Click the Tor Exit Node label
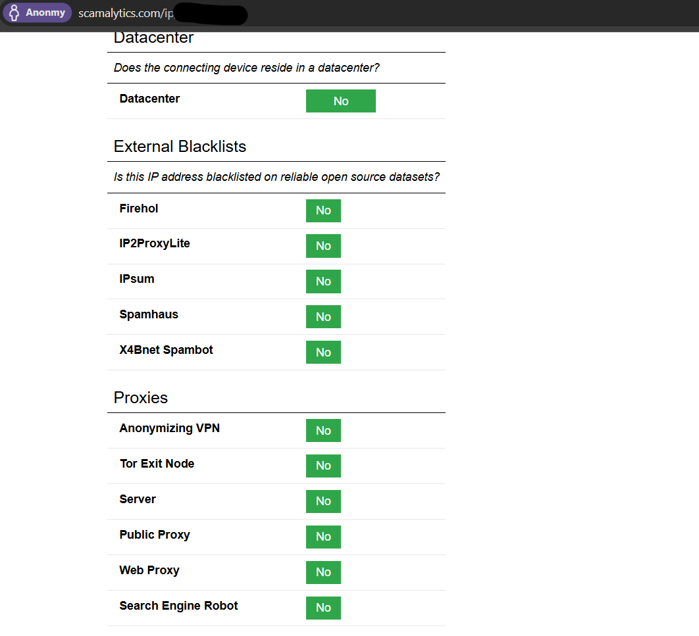The image size is (699, 636). click(x=157, y=464)
